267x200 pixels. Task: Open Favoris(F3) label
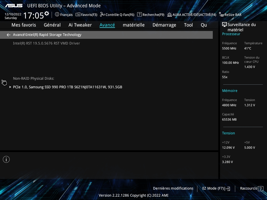pos(89,15)
